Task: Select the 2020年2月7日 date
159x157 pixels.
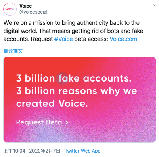Action: coord(45,151)
